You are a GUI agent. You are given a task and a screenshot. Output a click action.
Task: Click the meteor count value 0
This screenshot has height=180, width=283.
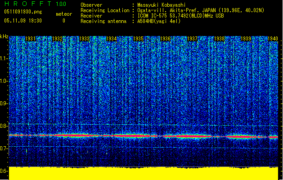[x=64, y=21]
